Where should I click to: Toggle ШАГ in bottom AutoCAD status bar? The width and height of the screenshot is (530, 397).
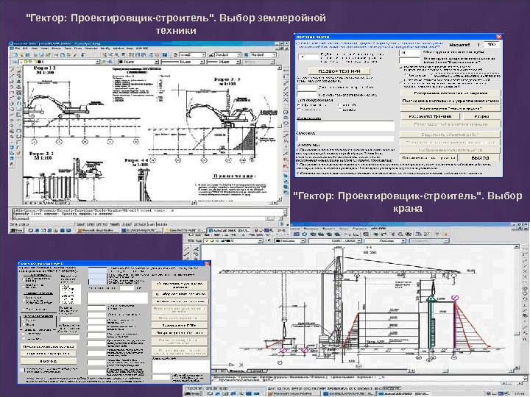pos(272,389)
